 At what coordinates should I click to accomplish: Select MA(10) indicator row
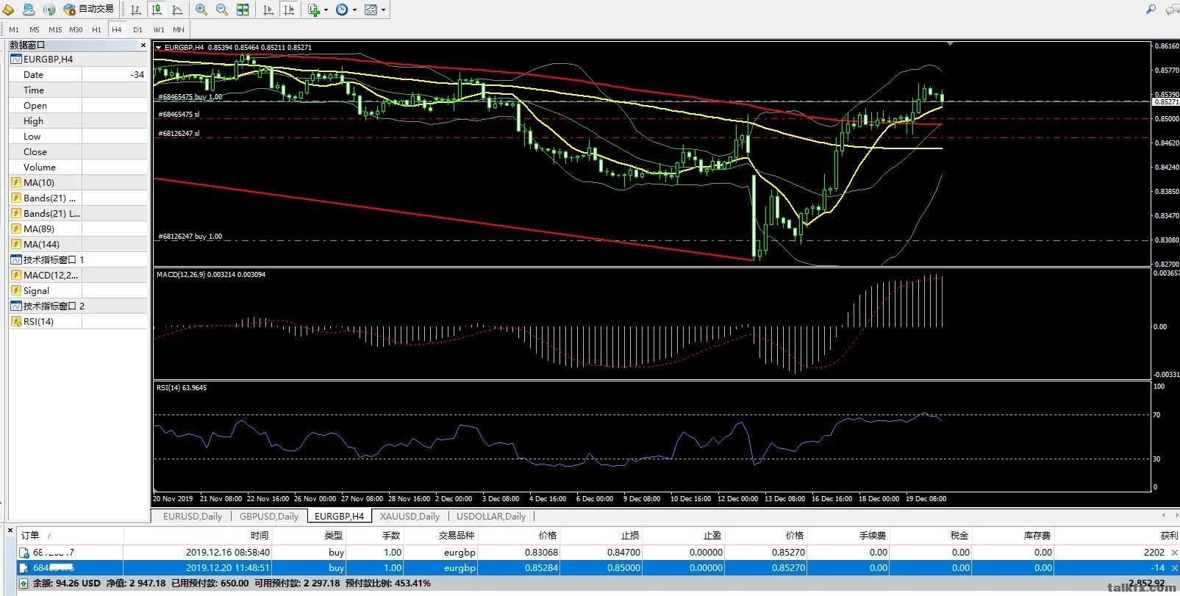click(78, 182)
